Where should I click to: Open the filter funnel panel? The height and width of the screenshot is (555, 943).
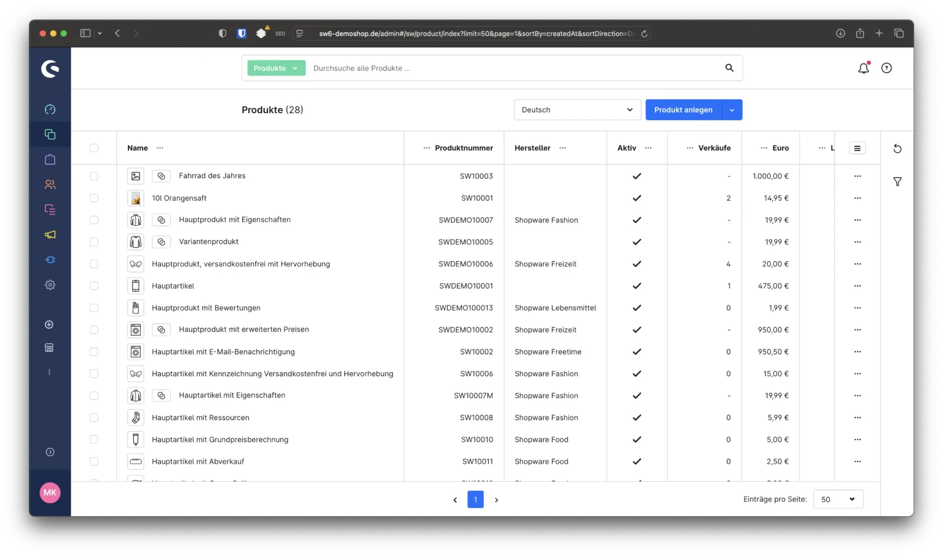coord(897,182)
